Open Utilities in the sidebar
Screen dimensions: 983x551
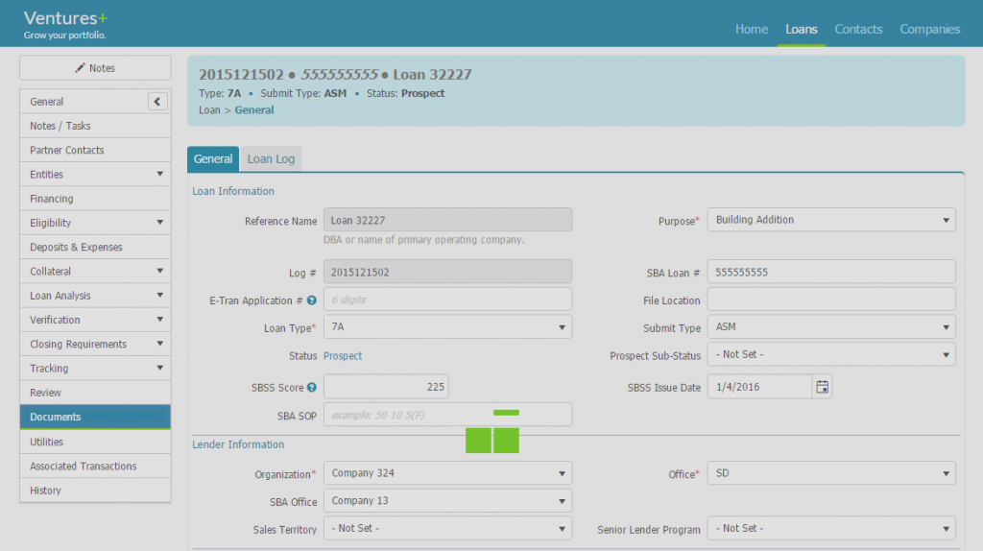[95, 442]
